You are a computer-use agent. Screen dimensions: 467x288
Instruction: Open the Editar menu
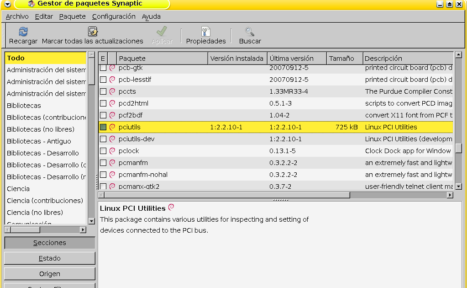point(44,17)
